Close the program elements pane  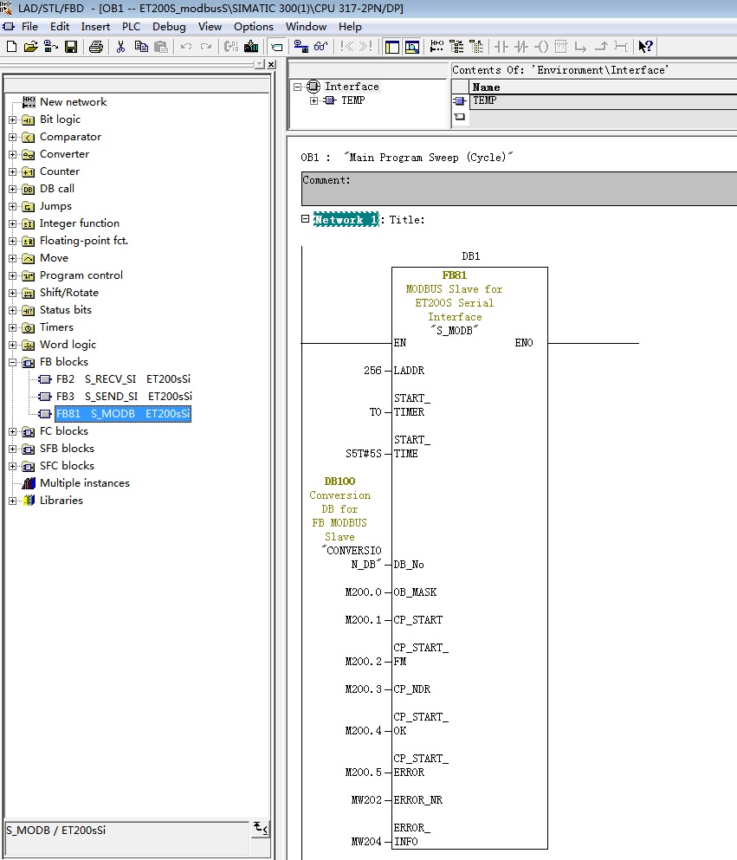pyautogui.click(x=271, y=65)
